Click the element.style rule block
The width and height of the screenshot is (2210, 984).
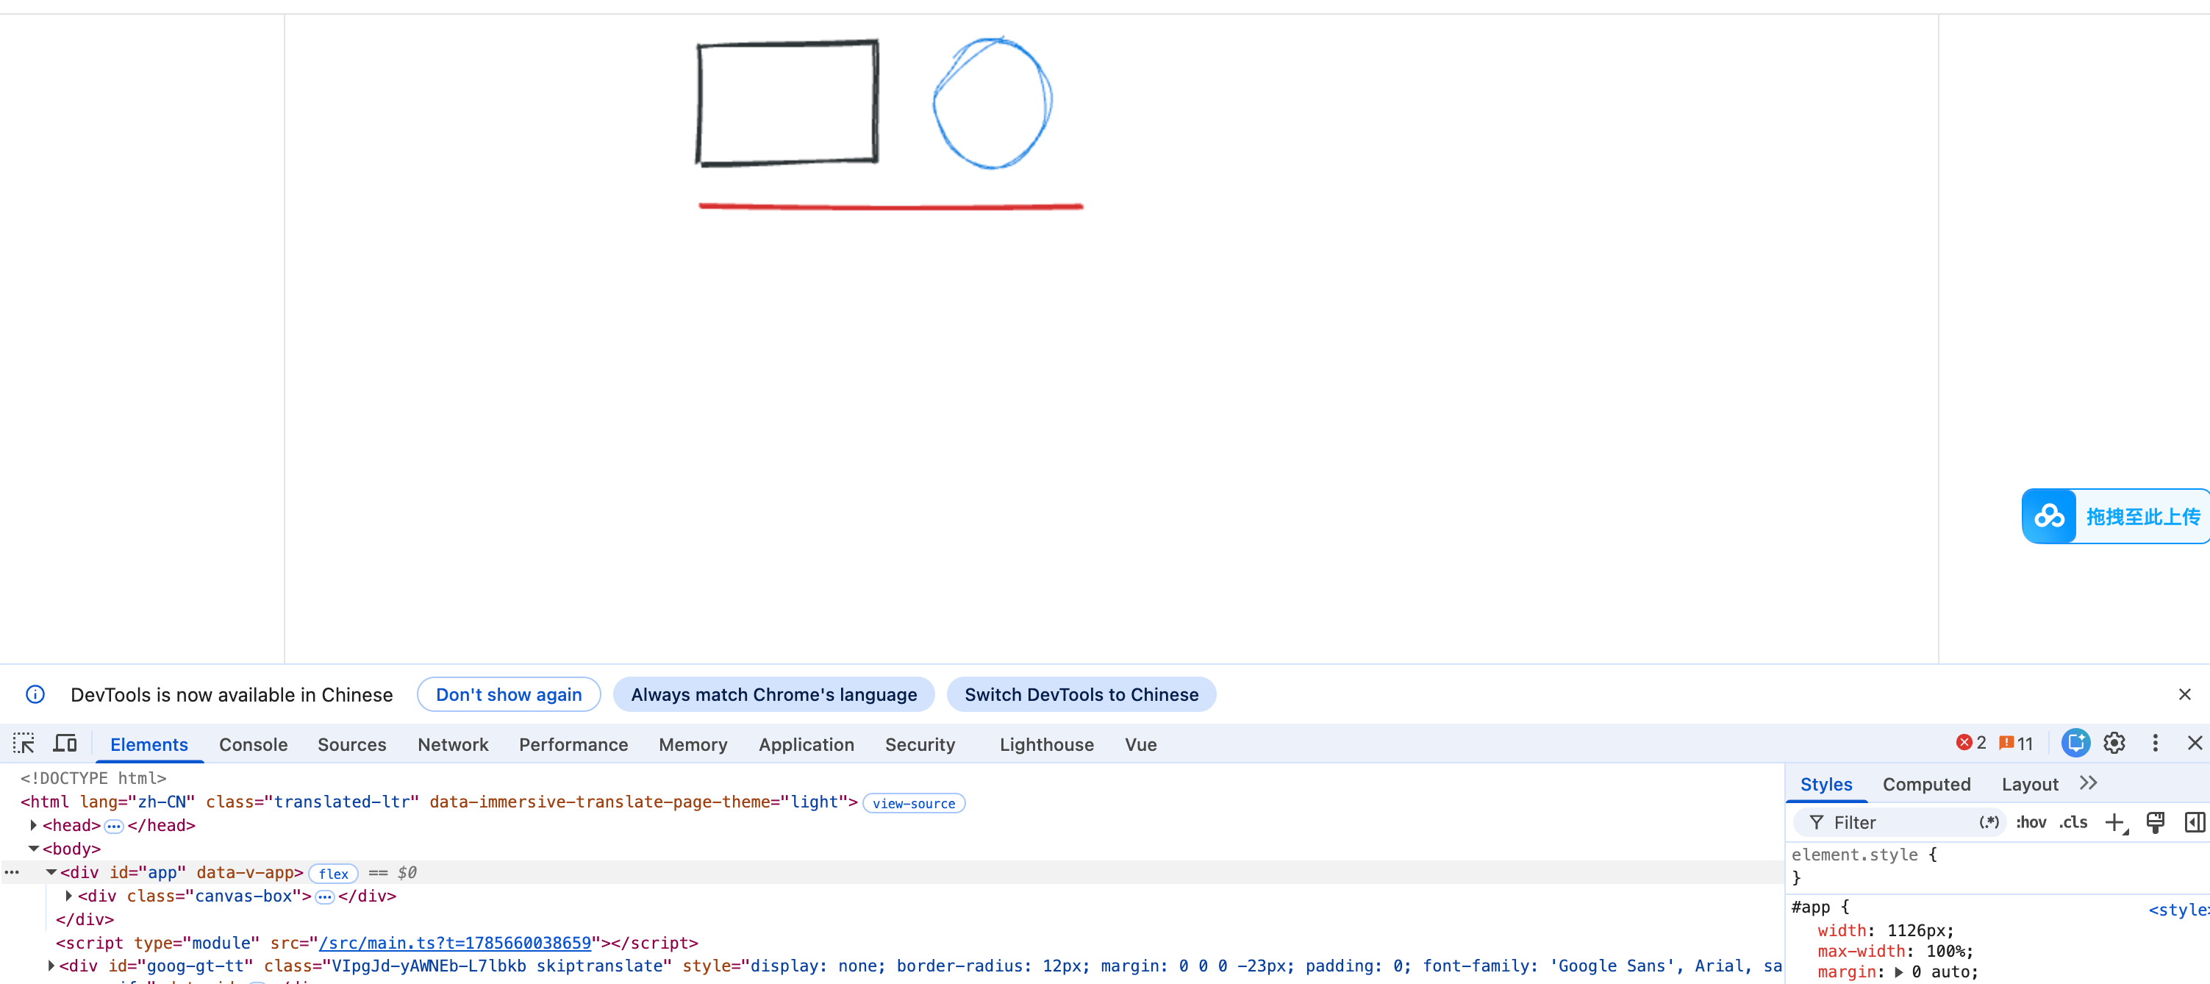[x=1999, y=866]
